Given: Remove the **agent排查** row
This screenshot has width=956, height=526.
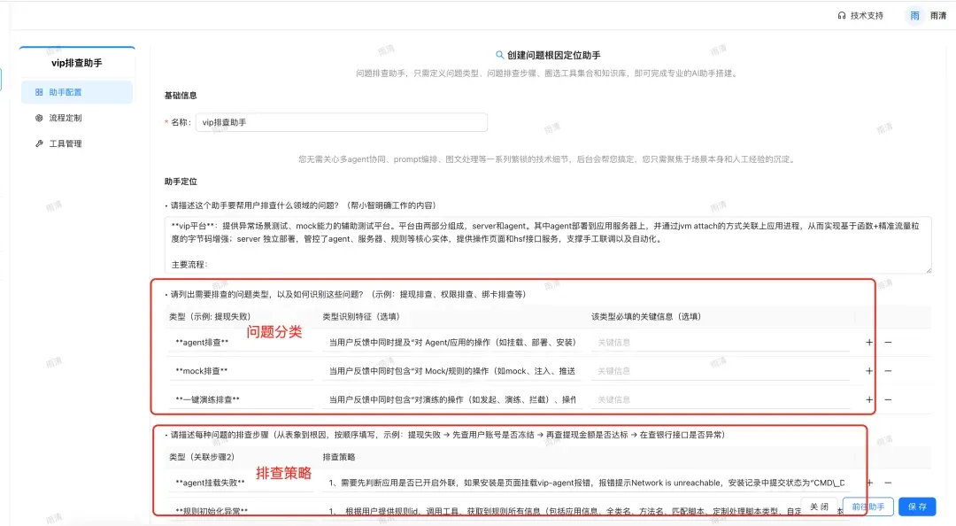Looking at the screenshot, I should click(889, 343).
